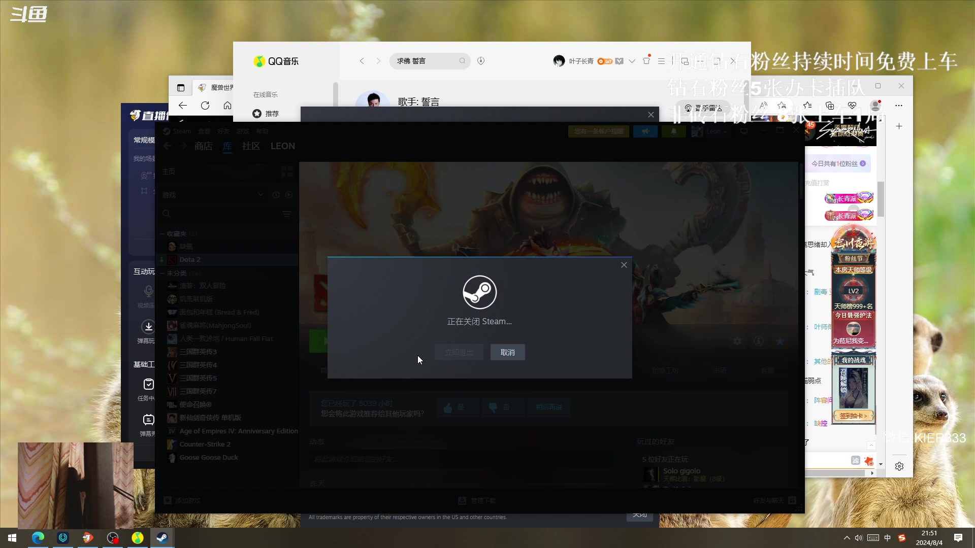This screenshot has width=975, height=548.
Task: Collapse the 收藏夹 category in Steam library
Action: click(162, 234)
